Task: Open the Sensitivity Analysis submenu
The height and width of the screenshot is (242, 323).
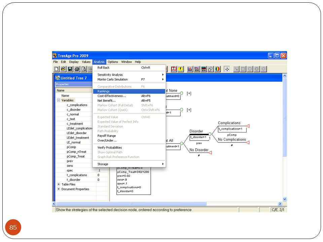Action: [129, 75]
